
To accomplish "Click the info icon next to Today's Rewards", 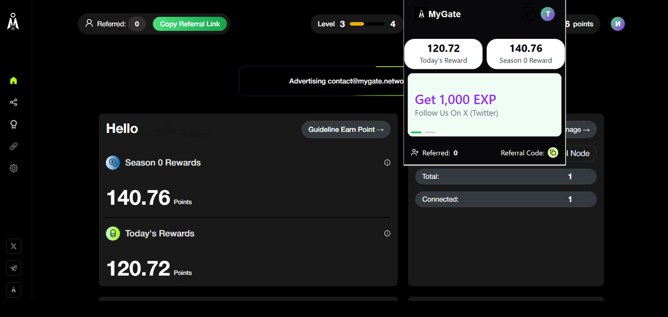I will tap(387, 234).
